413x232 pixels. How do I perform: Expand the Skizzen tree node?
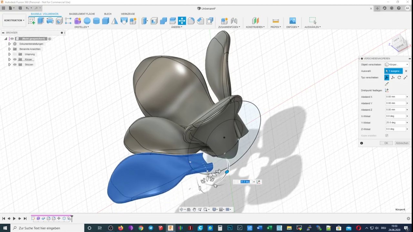pos(9,64)
